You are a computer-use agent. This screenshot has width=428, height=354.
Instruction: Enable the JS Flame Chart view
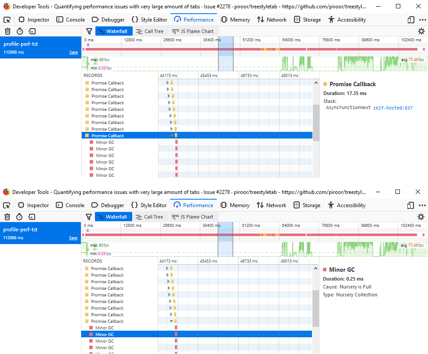coord(194,31)
